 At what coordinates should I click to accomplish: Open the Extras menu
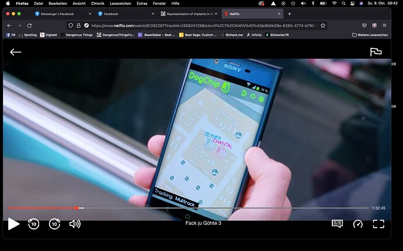point(142,3)
